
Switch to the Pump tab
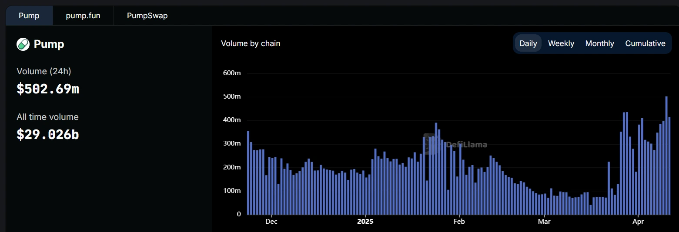tap(29, 16)
